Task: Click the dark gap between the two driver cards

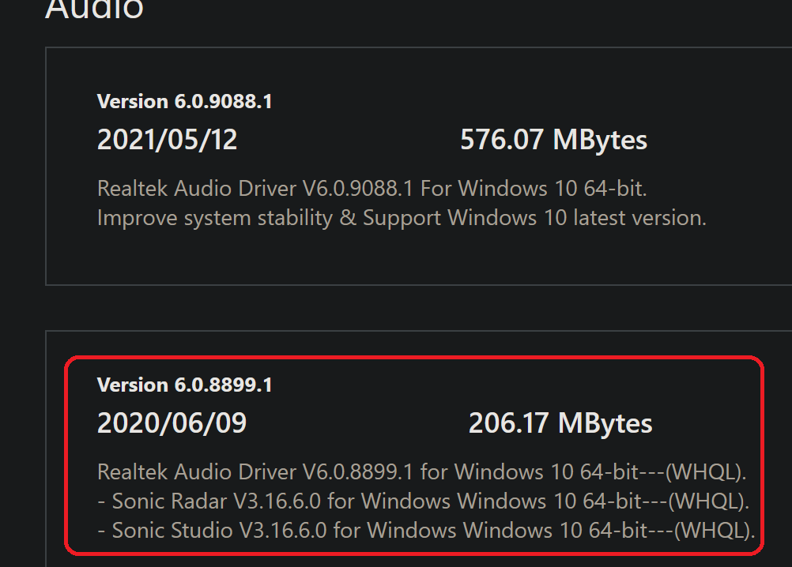Action: [x=414, y=308]
